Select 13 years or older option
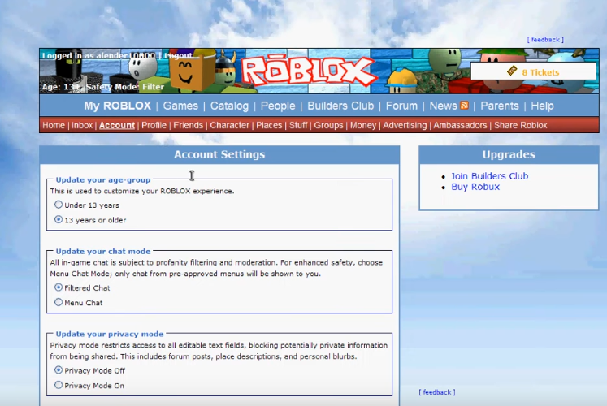Screen dimensions: 607x406 (x=59, y=219)
